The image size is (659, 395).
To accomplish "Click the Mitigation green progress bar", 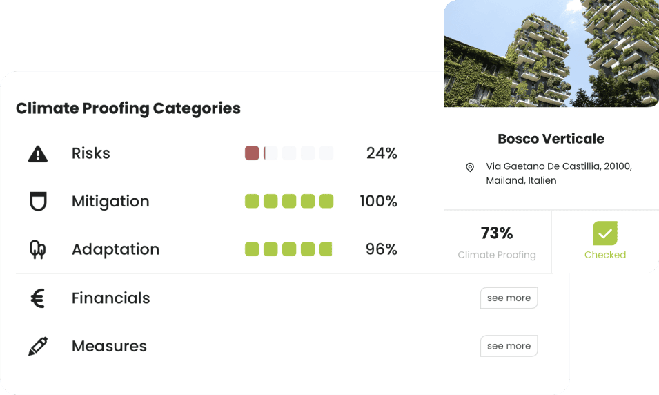I will coord(289,201).
